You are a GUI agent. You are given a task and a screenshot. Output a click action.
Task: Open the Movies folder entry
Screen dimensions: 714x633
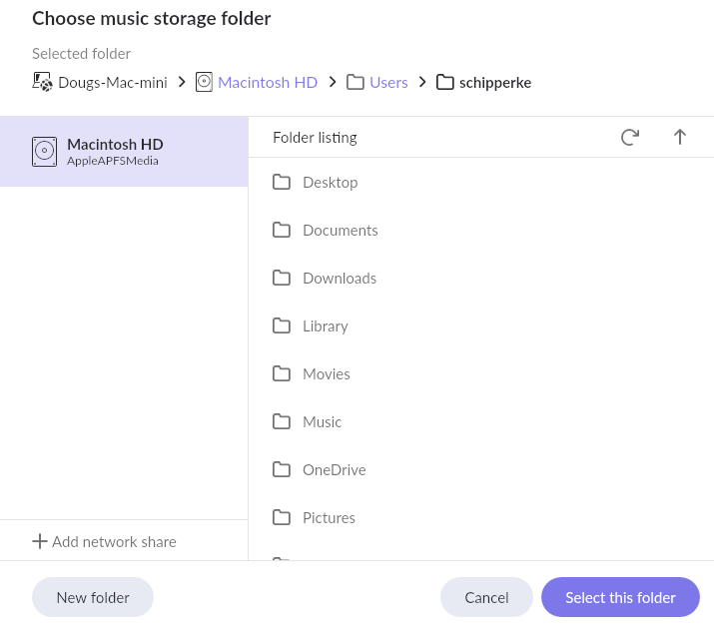pyautogui.click(x=327, y=373)
